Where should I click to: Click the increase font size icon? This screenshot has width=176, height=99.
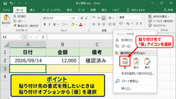pos(82,18)
